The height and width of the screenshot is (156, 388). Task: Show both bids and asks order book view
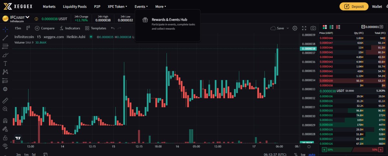tap(325, 27)
